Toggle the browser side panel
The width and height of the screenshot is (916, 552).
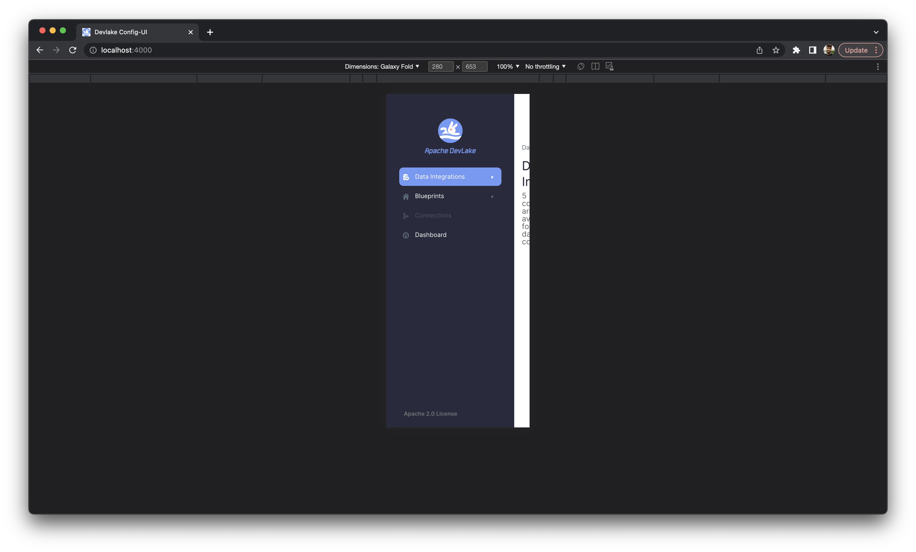click(812, 50)
